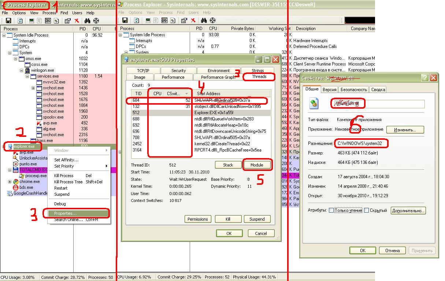Collapse services.exe node in tree
The width and height of the screenshot is (445, 281).
[x=27, y=76]
